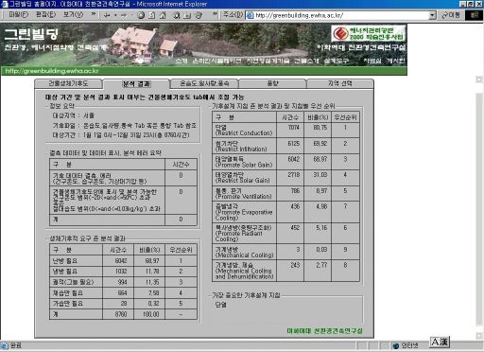Click the Stop loading icon
Image resolution: width=484 pixels, height=352 pixels.
(141, 15)
